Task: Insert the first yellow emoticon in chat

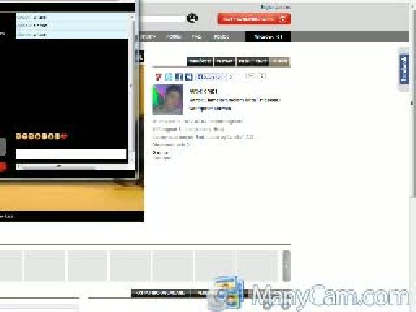Action: (x=18, y=136)
